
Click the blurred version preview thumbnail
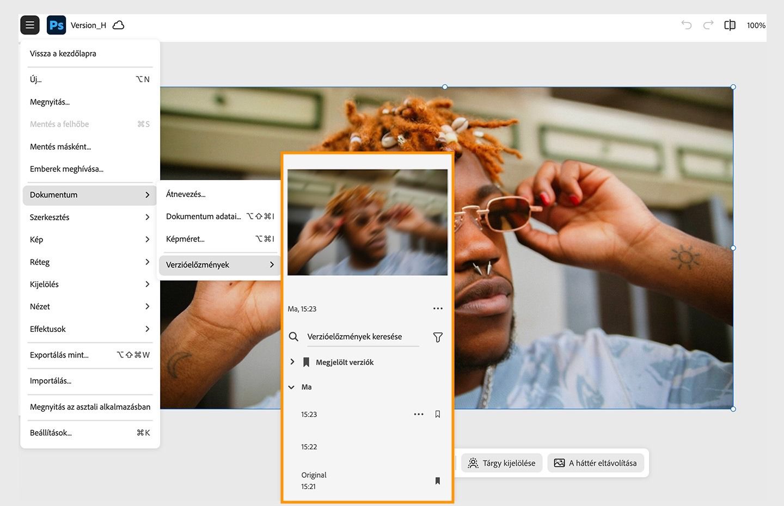point(367,222)
